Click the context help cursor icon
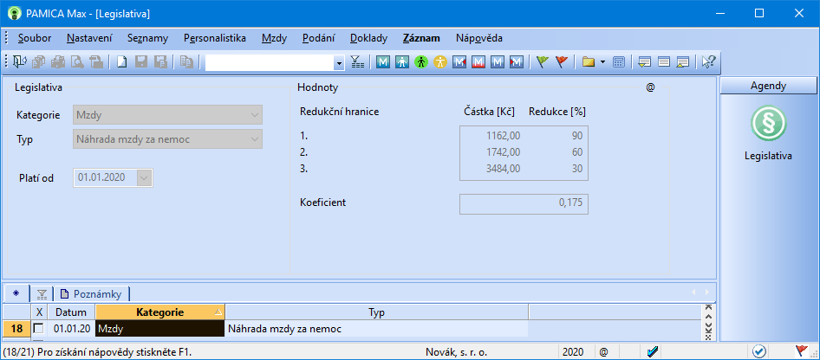This screenshot has height=360, width=820. coord(708,62)
